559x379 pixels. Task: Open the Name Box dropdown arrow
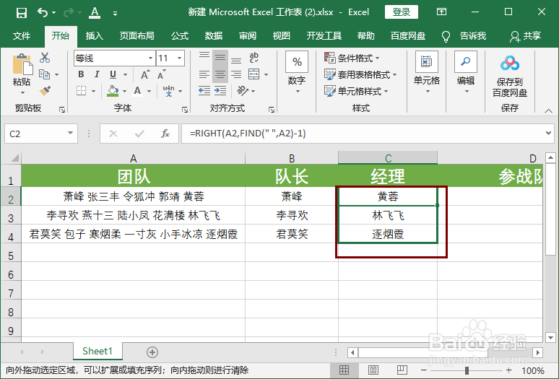70,134
